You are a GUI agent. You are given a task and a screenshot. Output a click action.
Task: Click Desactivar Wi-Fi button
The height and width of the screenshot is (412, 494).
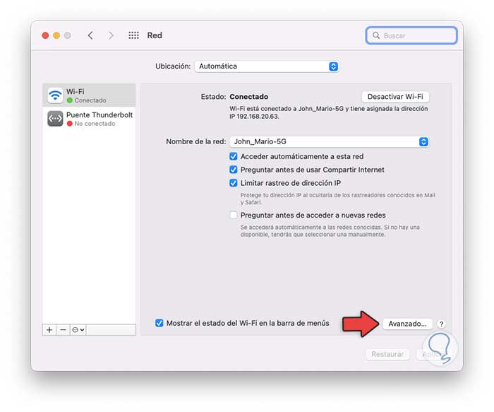point(395,97)
